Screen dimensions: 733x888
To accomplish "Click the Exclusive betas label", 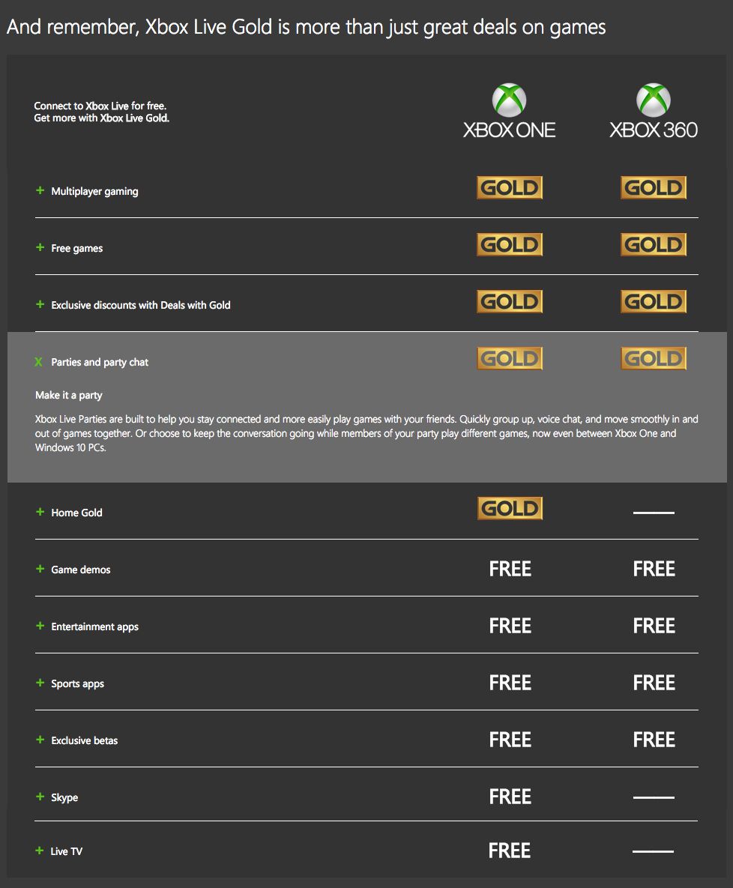I will click(x=85, y=741).
